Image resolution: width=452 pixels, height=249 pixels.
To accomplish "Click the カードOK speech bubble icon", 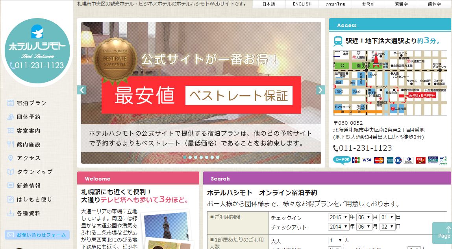I will [342, 160].
